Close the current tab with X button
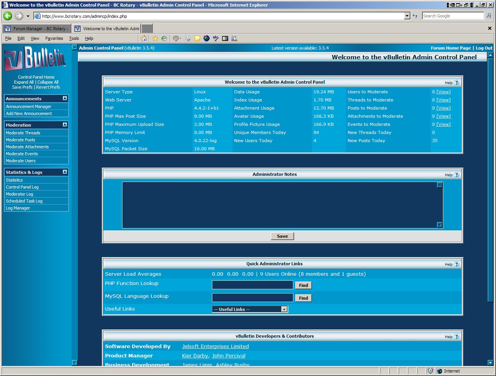The width and height of the screenshot is (496, 376). tap(490, 28)
